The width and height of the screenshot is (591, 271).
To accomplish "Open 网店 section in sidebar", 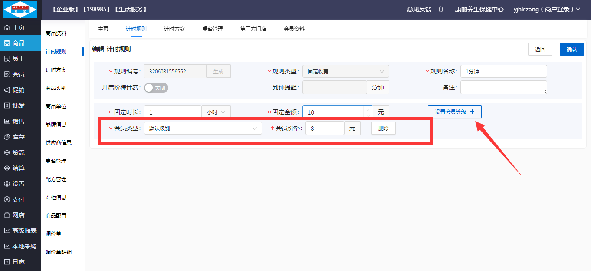I will 20,215.
